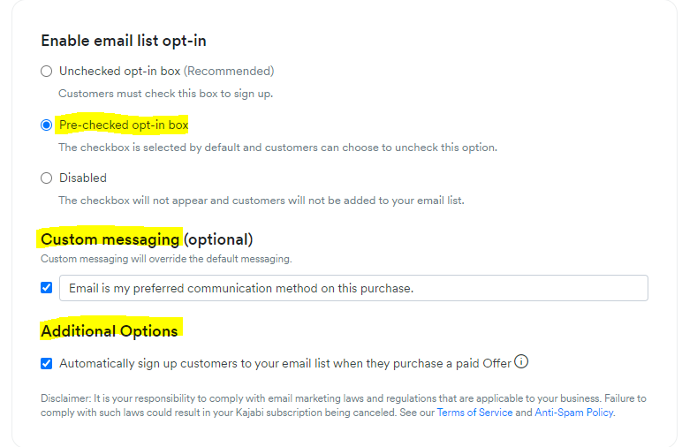Click the "Unchecked opt-in box (Recommended)" label text
Screen dimensions: 682x447
tap(166, 71)
